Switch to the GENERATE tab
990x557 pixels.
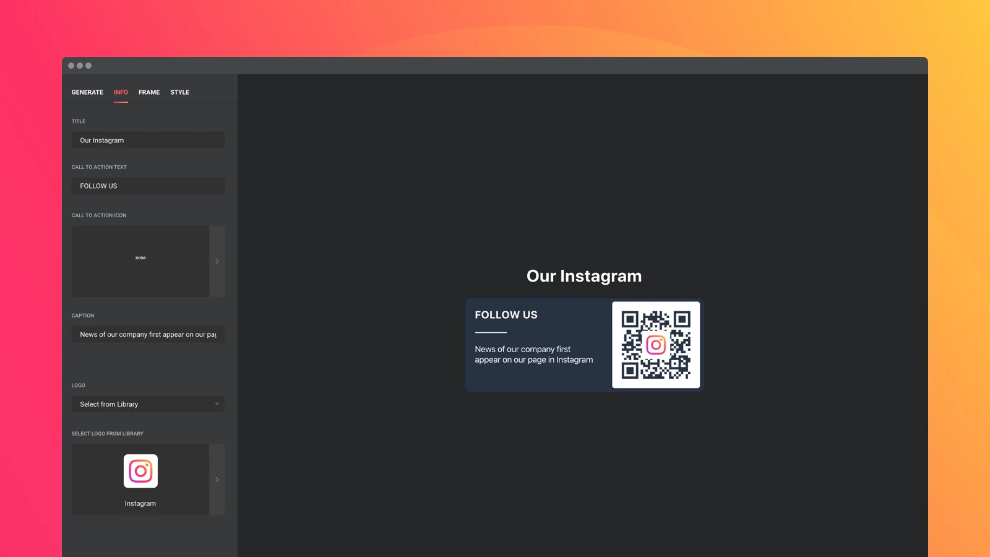[x=87, y=92]
